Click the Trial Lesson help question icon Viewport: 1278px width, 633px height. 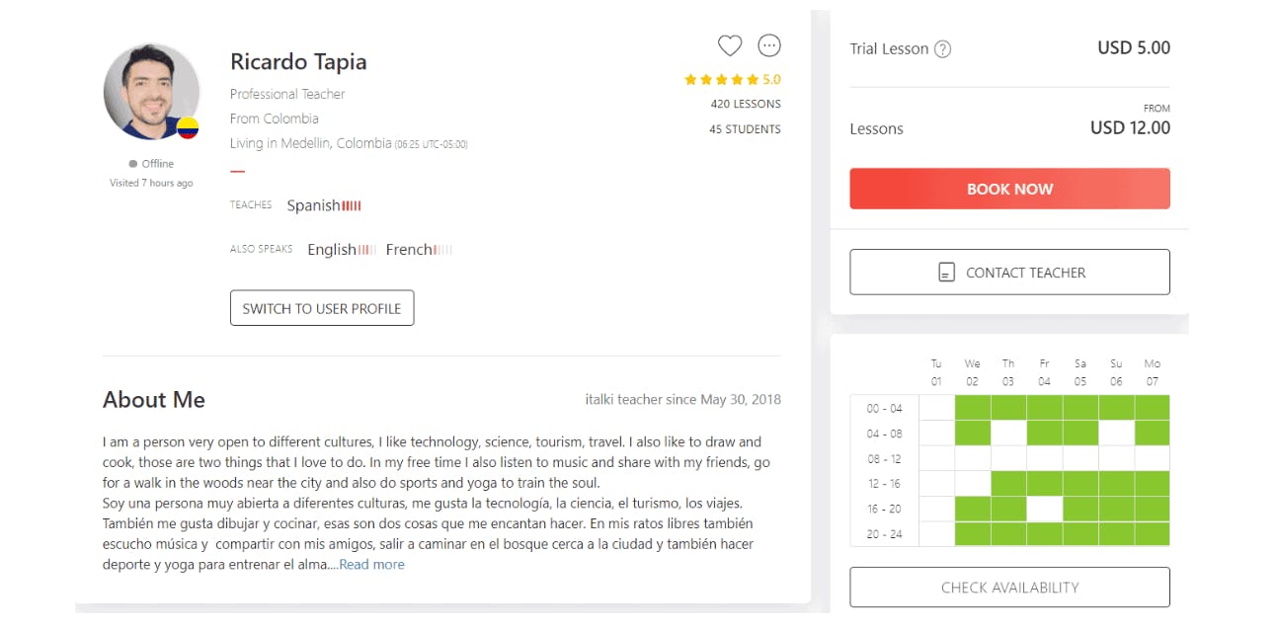point(942,49)
